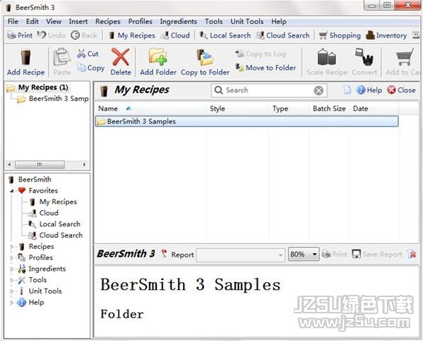The width and height of the screenshot is (423, 341).
Task: Expand the Help tree node
Action: 11,303
